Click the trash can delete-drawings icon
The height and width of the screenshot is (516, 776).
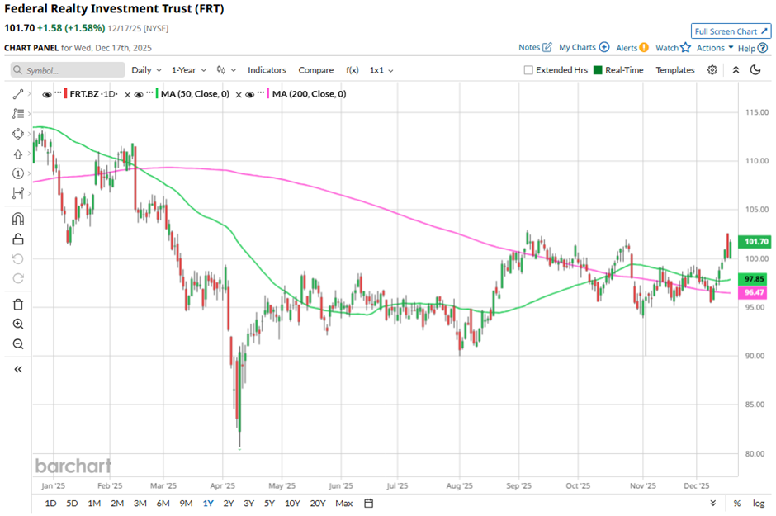pyautogui.click(x=17, y=304)
